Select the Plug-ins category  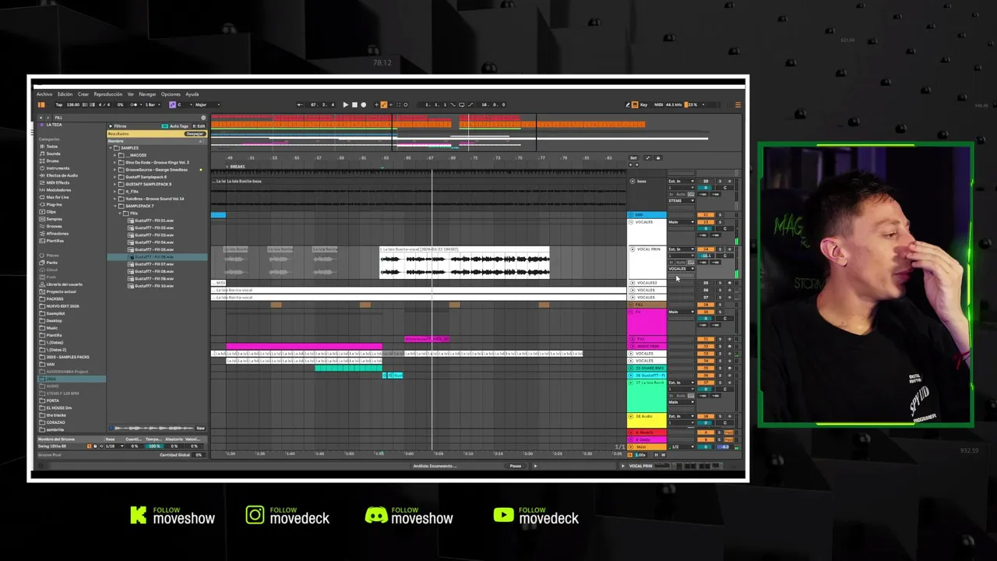53,204
